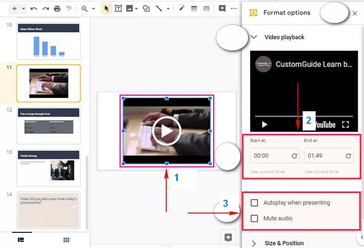364x248 pixels.
Task: Select slide 10 thumbnail with bar chart
Action: 48,41
